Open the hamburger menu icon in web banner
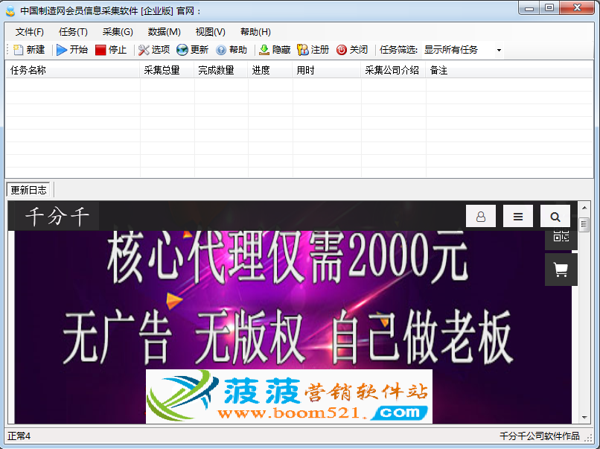The width and height of the screenshot is (600, 449). click(x=517, y=216)
